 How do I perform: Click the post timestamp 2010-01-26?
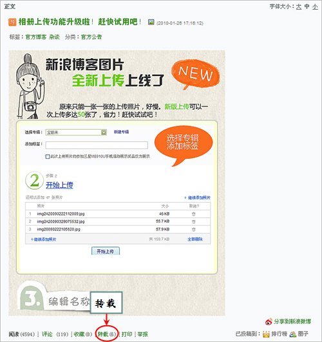coord(180,23)
